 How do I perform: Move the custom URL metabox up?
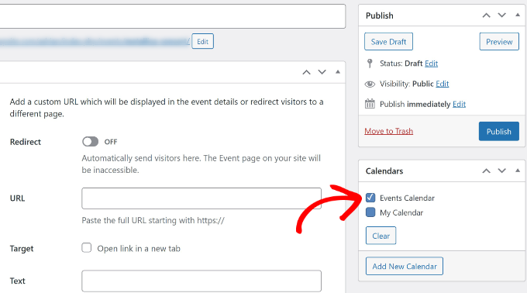306,72
